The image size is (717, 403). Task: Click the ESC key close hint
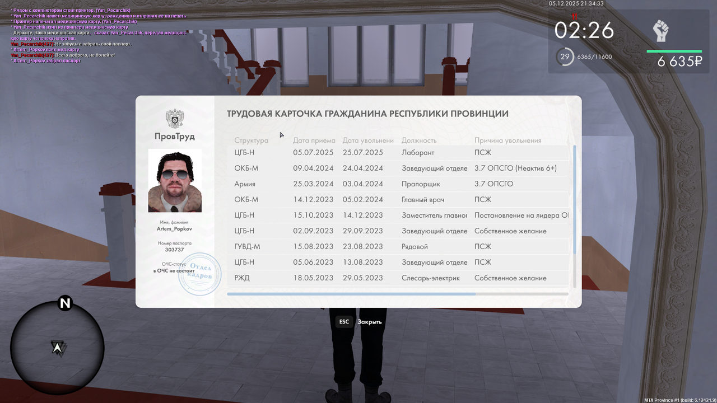344,322
